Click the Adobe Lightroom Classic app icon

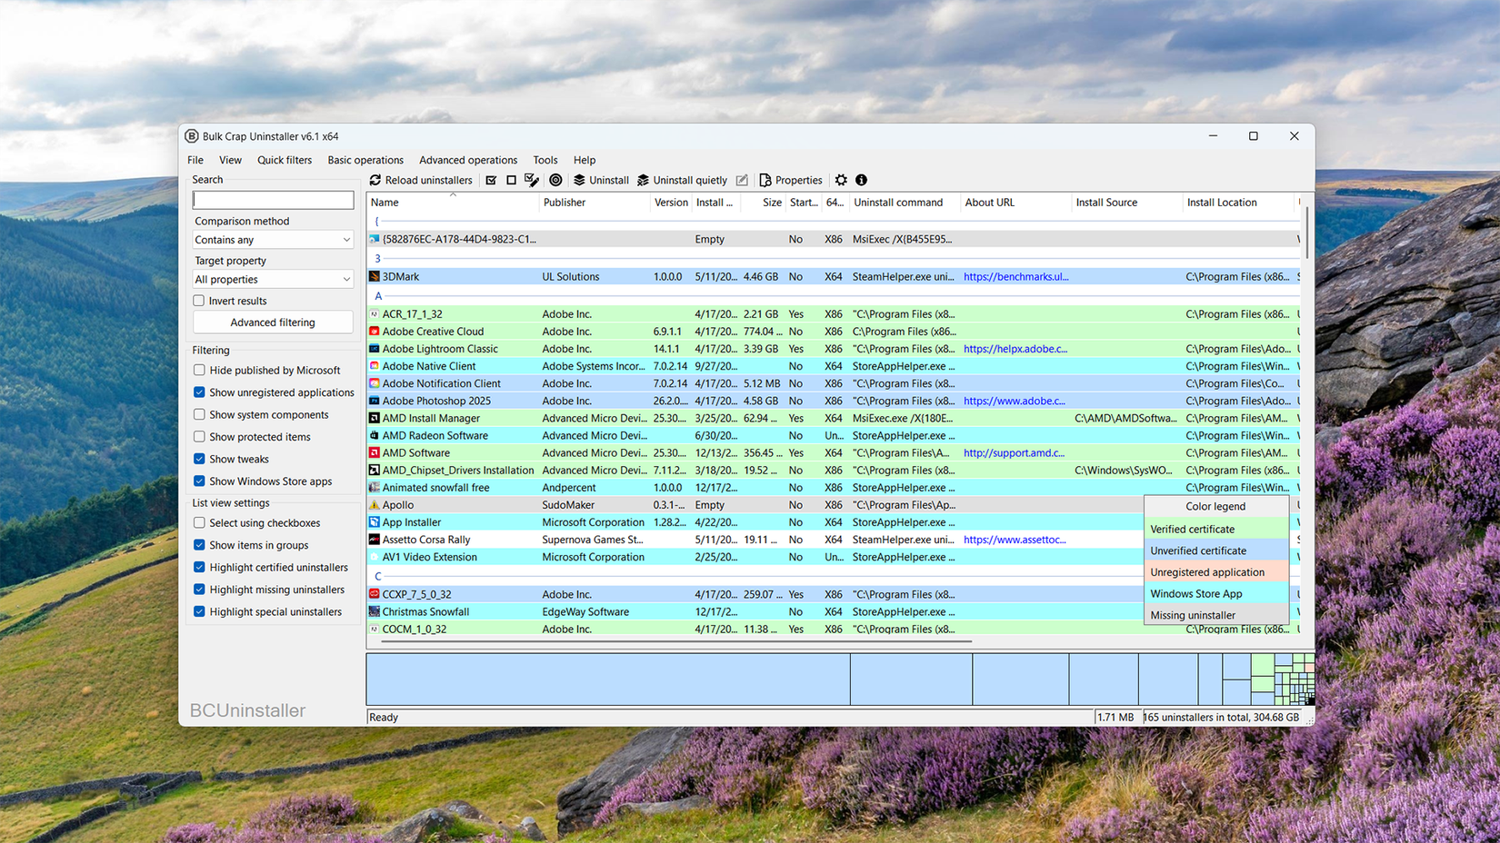point(374,349)
